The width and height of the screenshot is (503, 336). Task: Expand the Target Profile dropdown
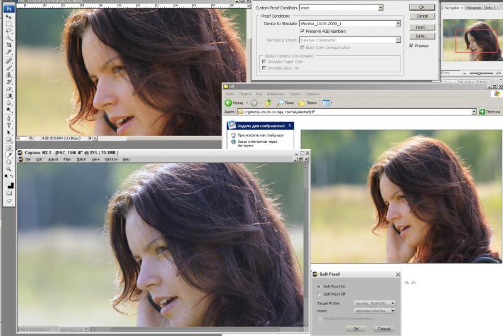coord(393,303)
